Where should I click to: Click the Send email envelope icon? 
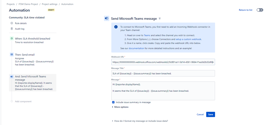pos(12,55)
